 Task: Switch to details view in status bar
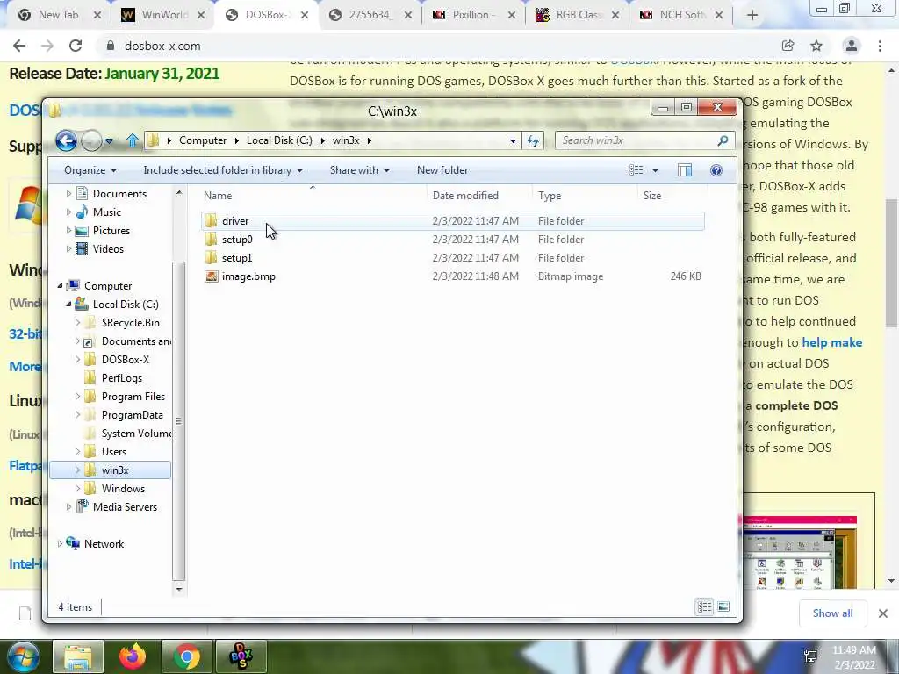tap(704, 607)
